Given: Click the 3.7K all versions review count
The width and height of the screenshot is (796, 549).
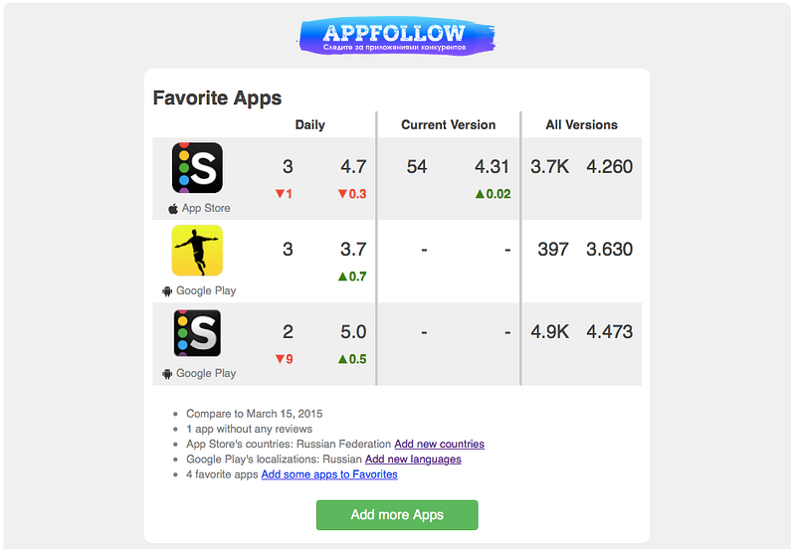Looking at the screenshot, I should point(550,166).
